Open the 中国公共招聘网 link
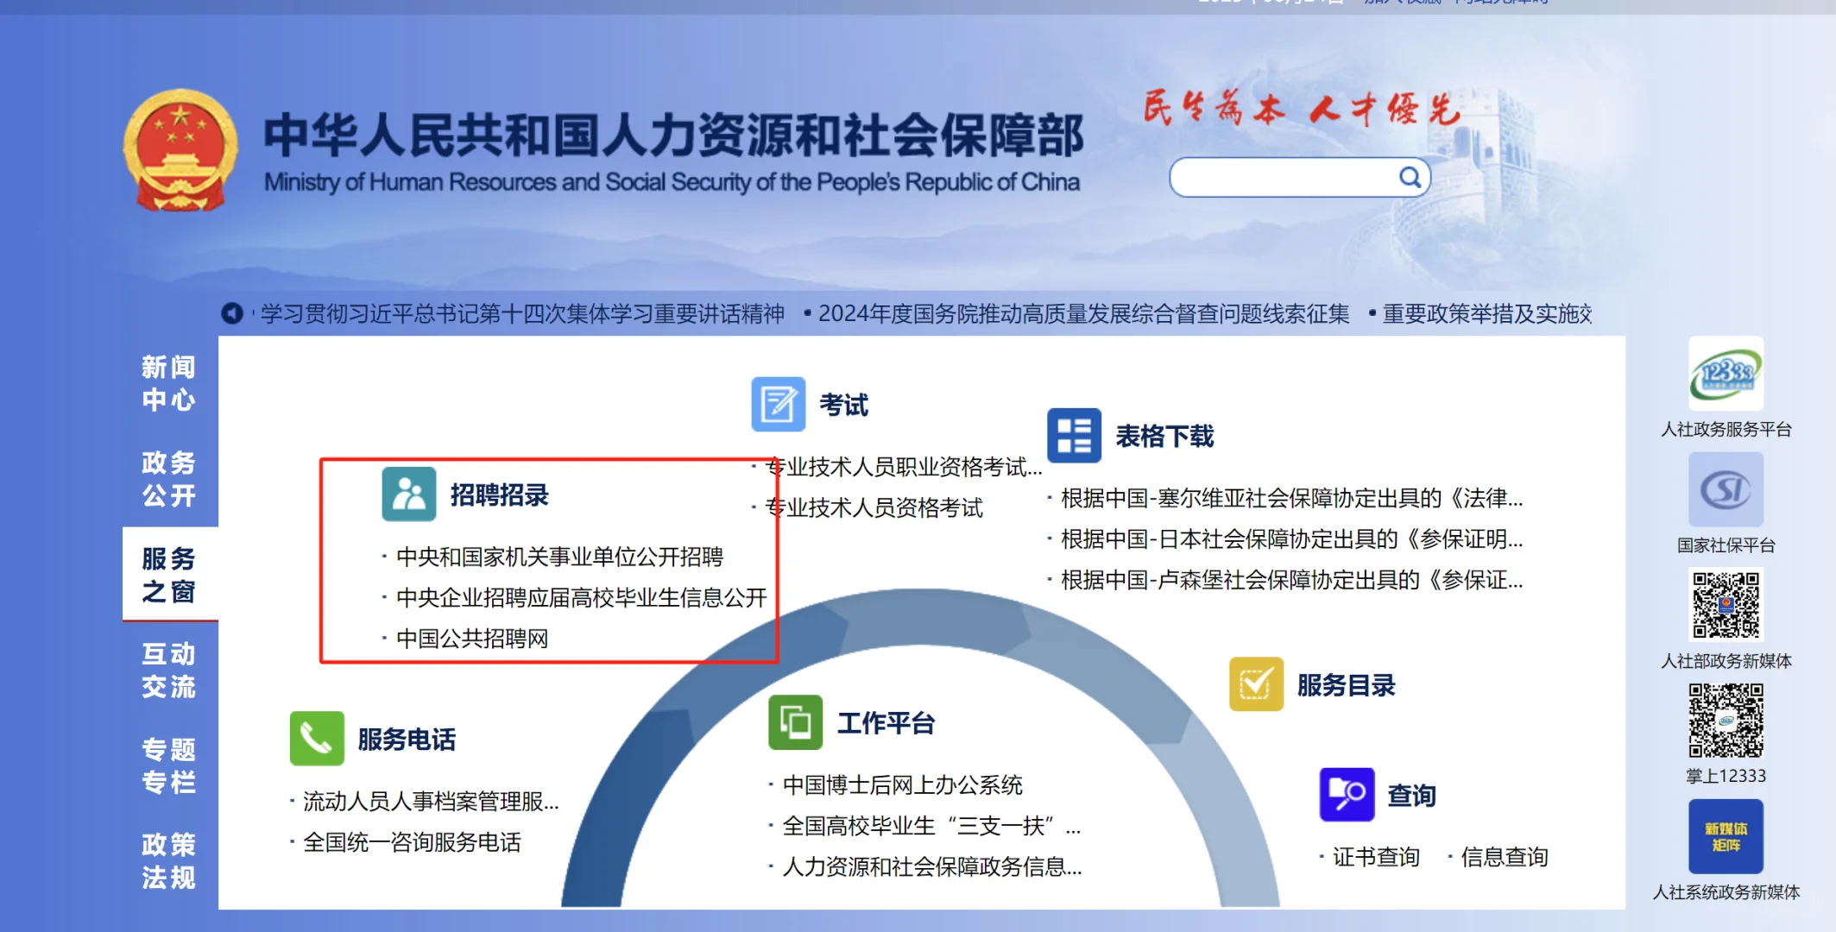This screenshot has height=932, width=1836. [x=472, y=639]
